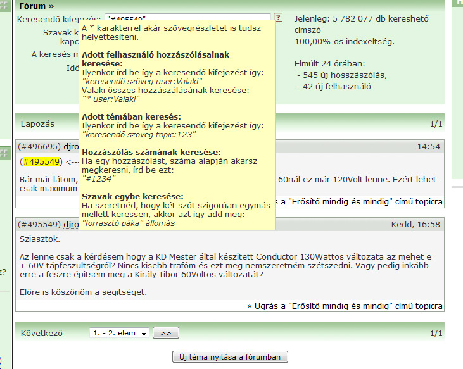Click the sidebar panel icon left of the Fórum header
463x369 pixels.
coord(5,6)
